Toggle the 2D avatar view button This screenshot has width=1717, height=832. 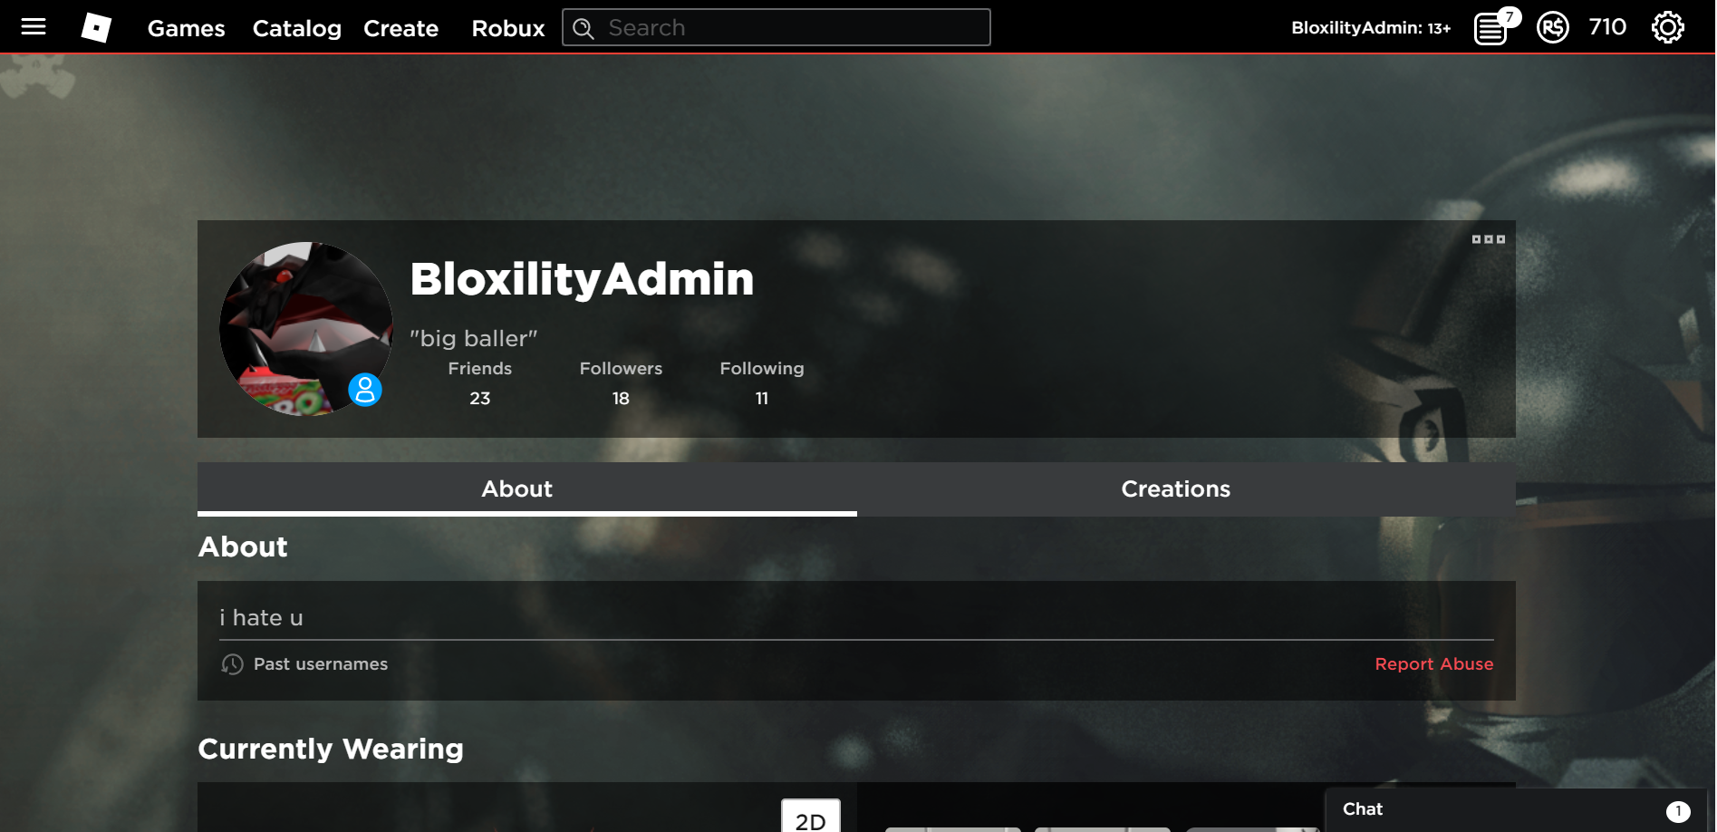click(811, 817)
